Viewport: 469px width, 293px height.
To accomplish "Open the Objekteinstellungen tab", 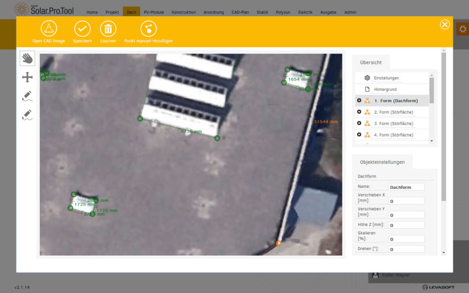I will [x=382, y=162].
